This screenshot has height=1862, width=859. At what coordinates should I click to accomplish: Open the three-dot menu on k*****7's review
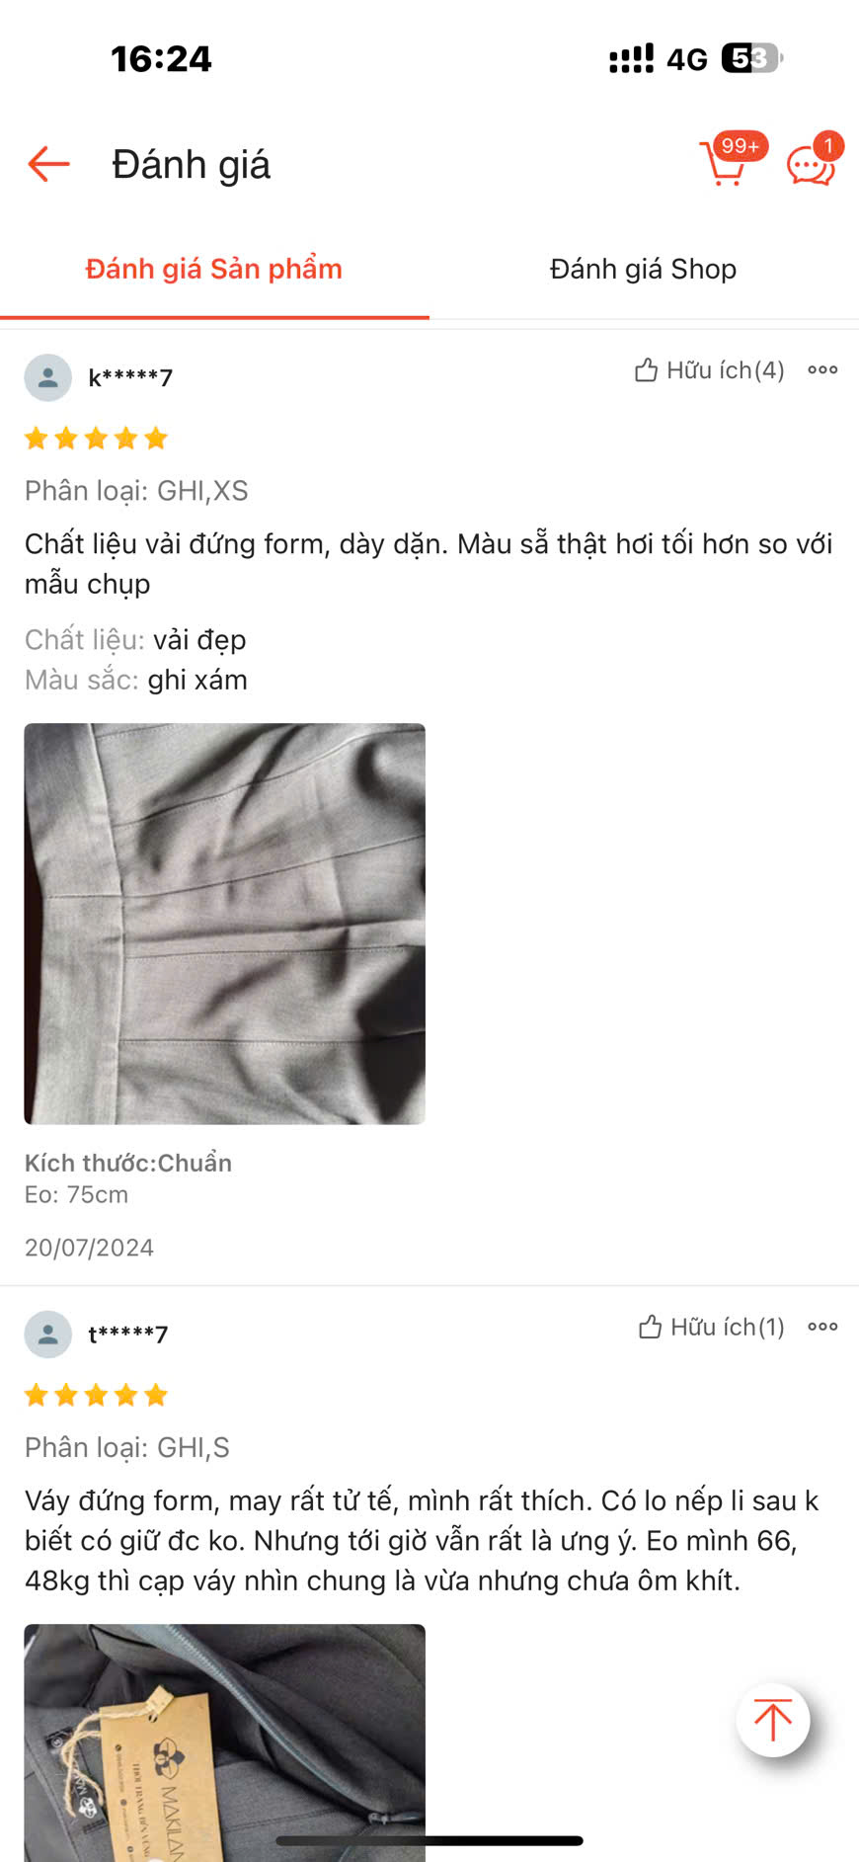(x=822, y=369)
